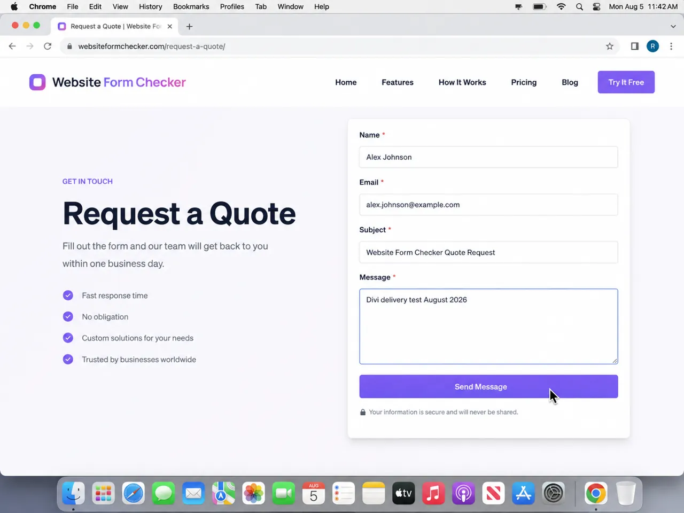Click the battery status icon
The image size is (684, 513).
coord(540,7)
